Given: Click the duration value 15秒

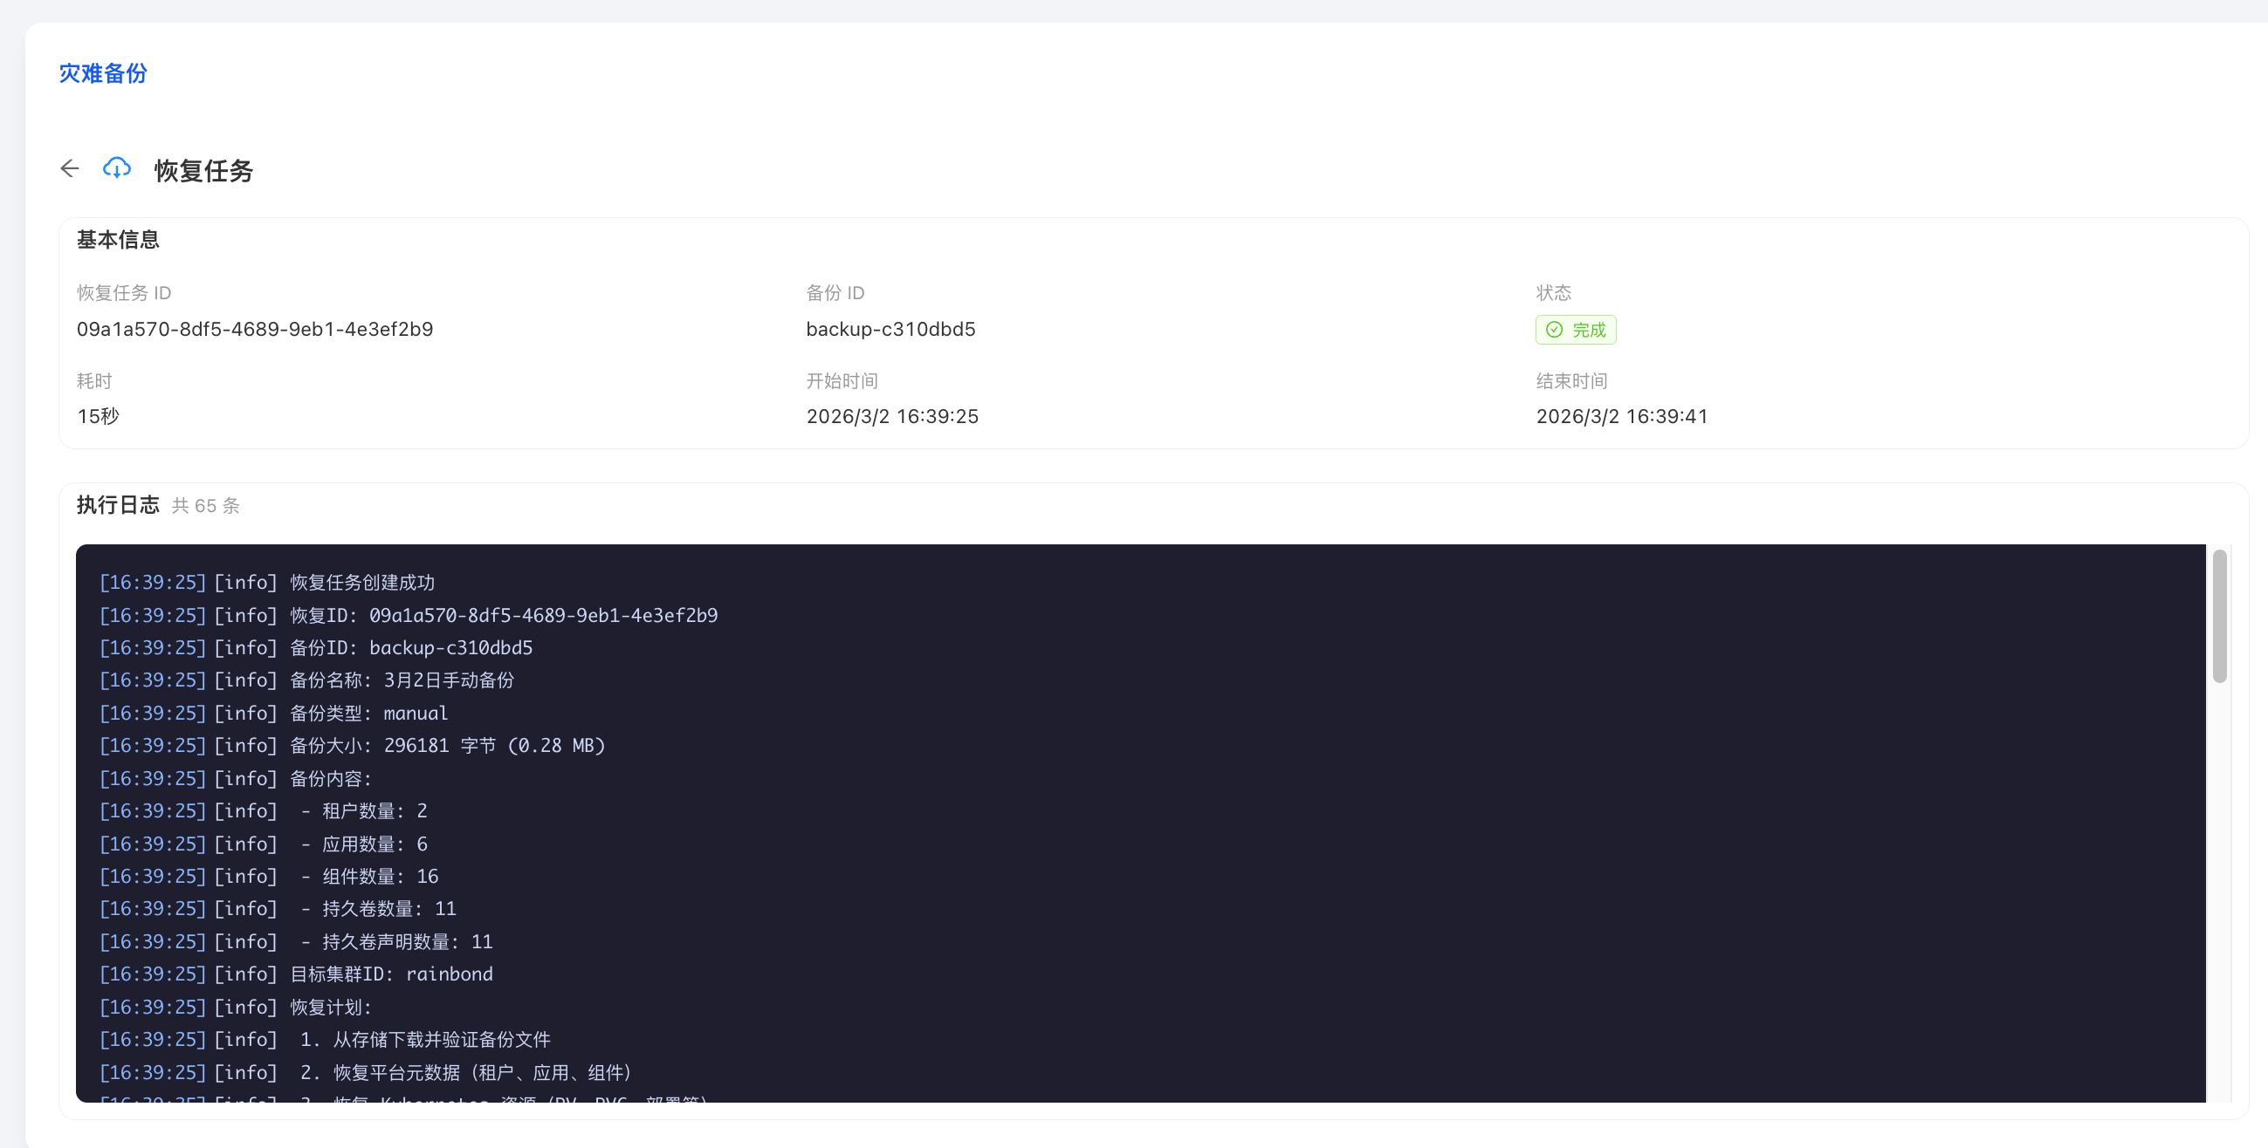Looking at the screenshot, I should pyautogui.click(x=98, y=416).
